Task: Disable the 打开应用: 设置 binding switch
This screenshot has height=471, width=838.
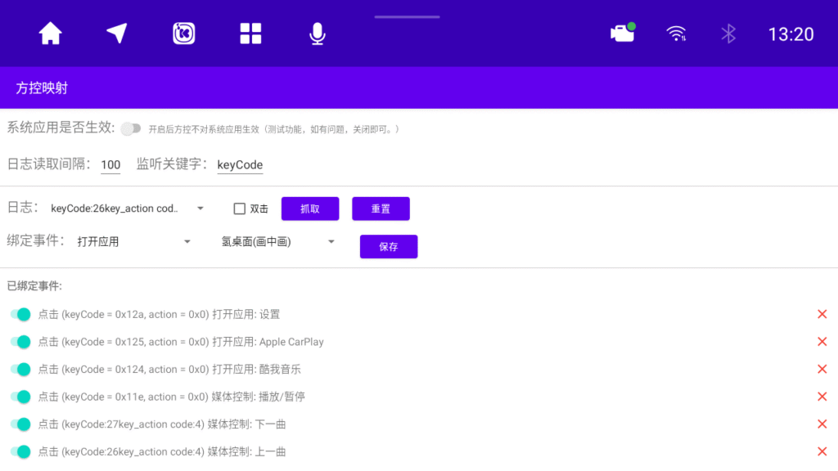Action: (20, 315)
